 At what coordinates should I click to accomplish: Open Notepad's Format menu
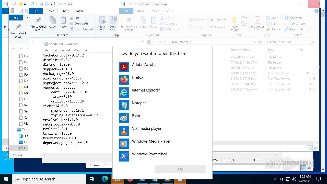click(x=65, y=50)
